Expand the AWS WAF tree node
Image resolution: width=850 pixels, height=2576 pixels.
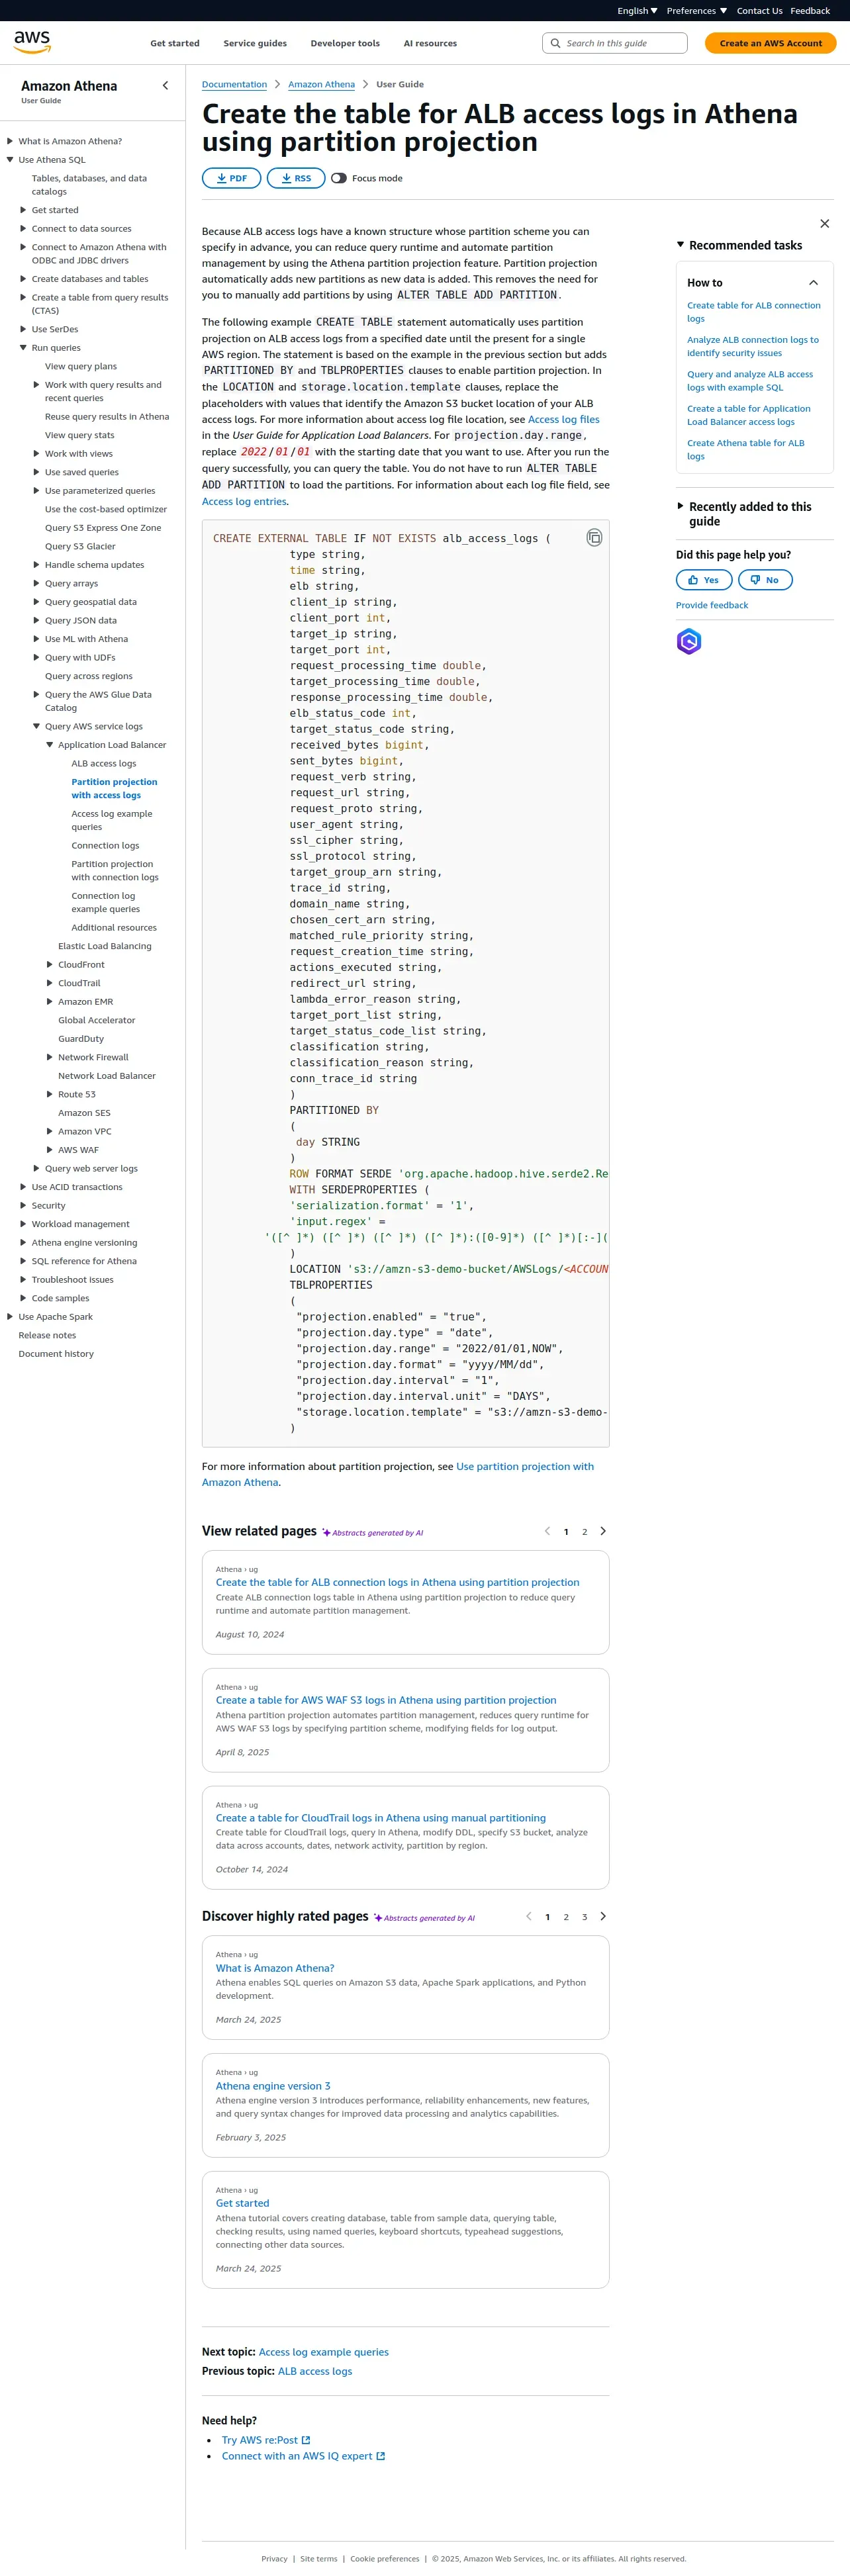(50, 1150)
